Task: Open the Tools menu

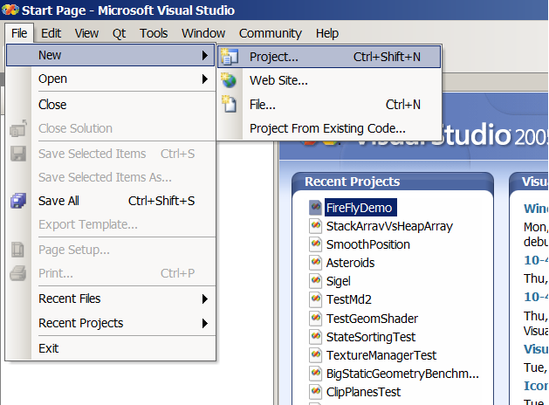Action: [154, 33]
